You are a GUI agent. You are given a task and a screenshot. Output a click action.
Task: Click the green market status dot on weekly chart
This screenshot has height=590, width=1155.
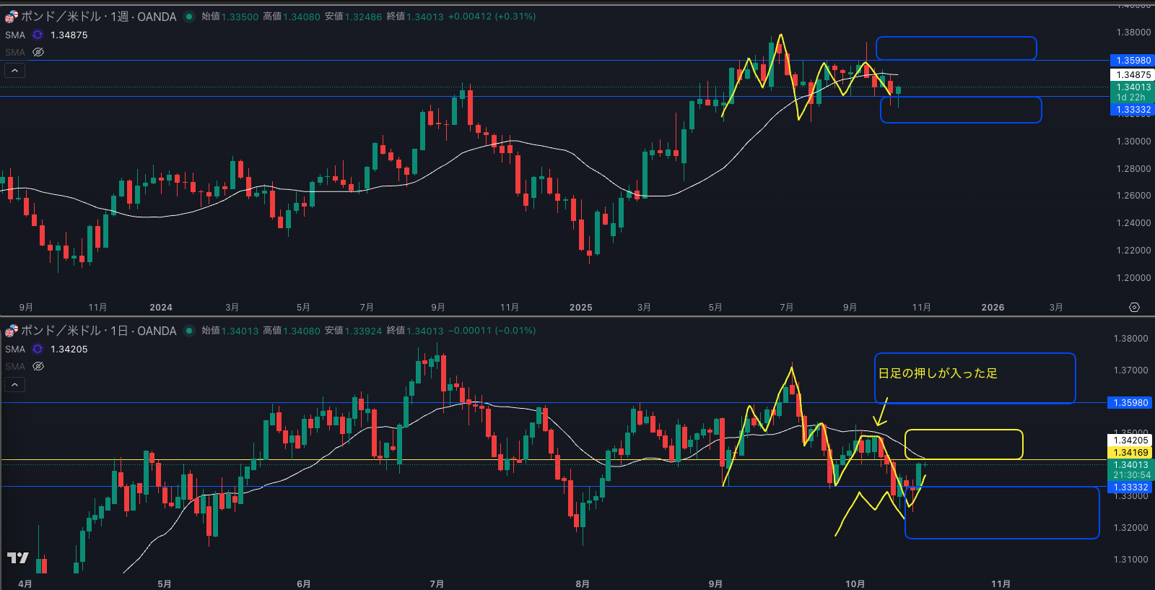pos(189,17)
